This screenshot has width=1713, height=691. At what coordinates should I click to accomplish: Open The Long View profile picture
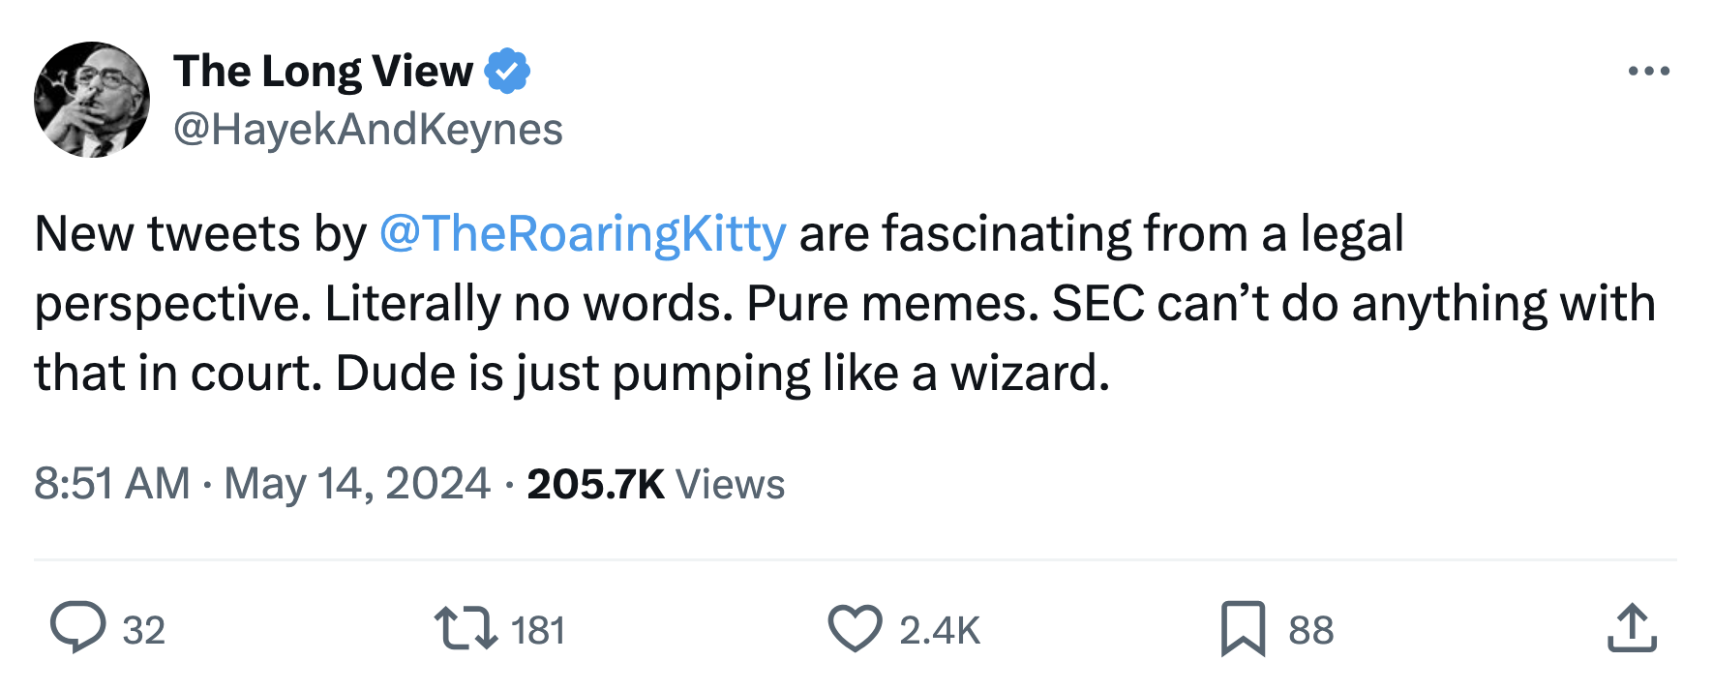tap(92, 100)
